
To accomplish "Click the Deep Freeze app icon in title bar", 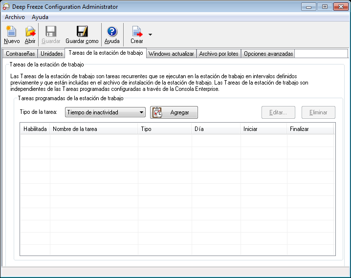I will tap(6, 7).
